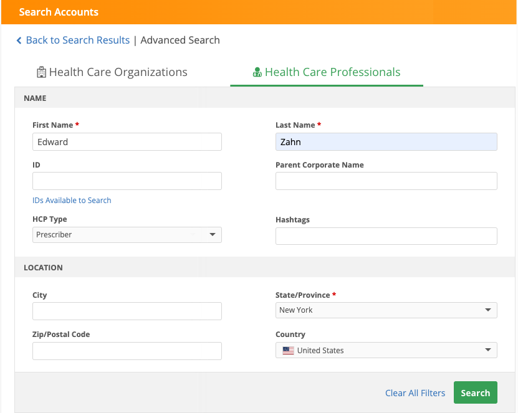Go back to Search Results

(77, 40)
